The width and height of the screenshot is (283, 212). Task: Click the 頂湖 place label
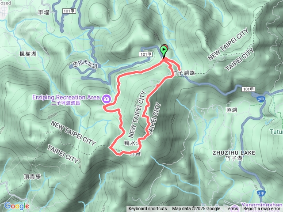231,110
